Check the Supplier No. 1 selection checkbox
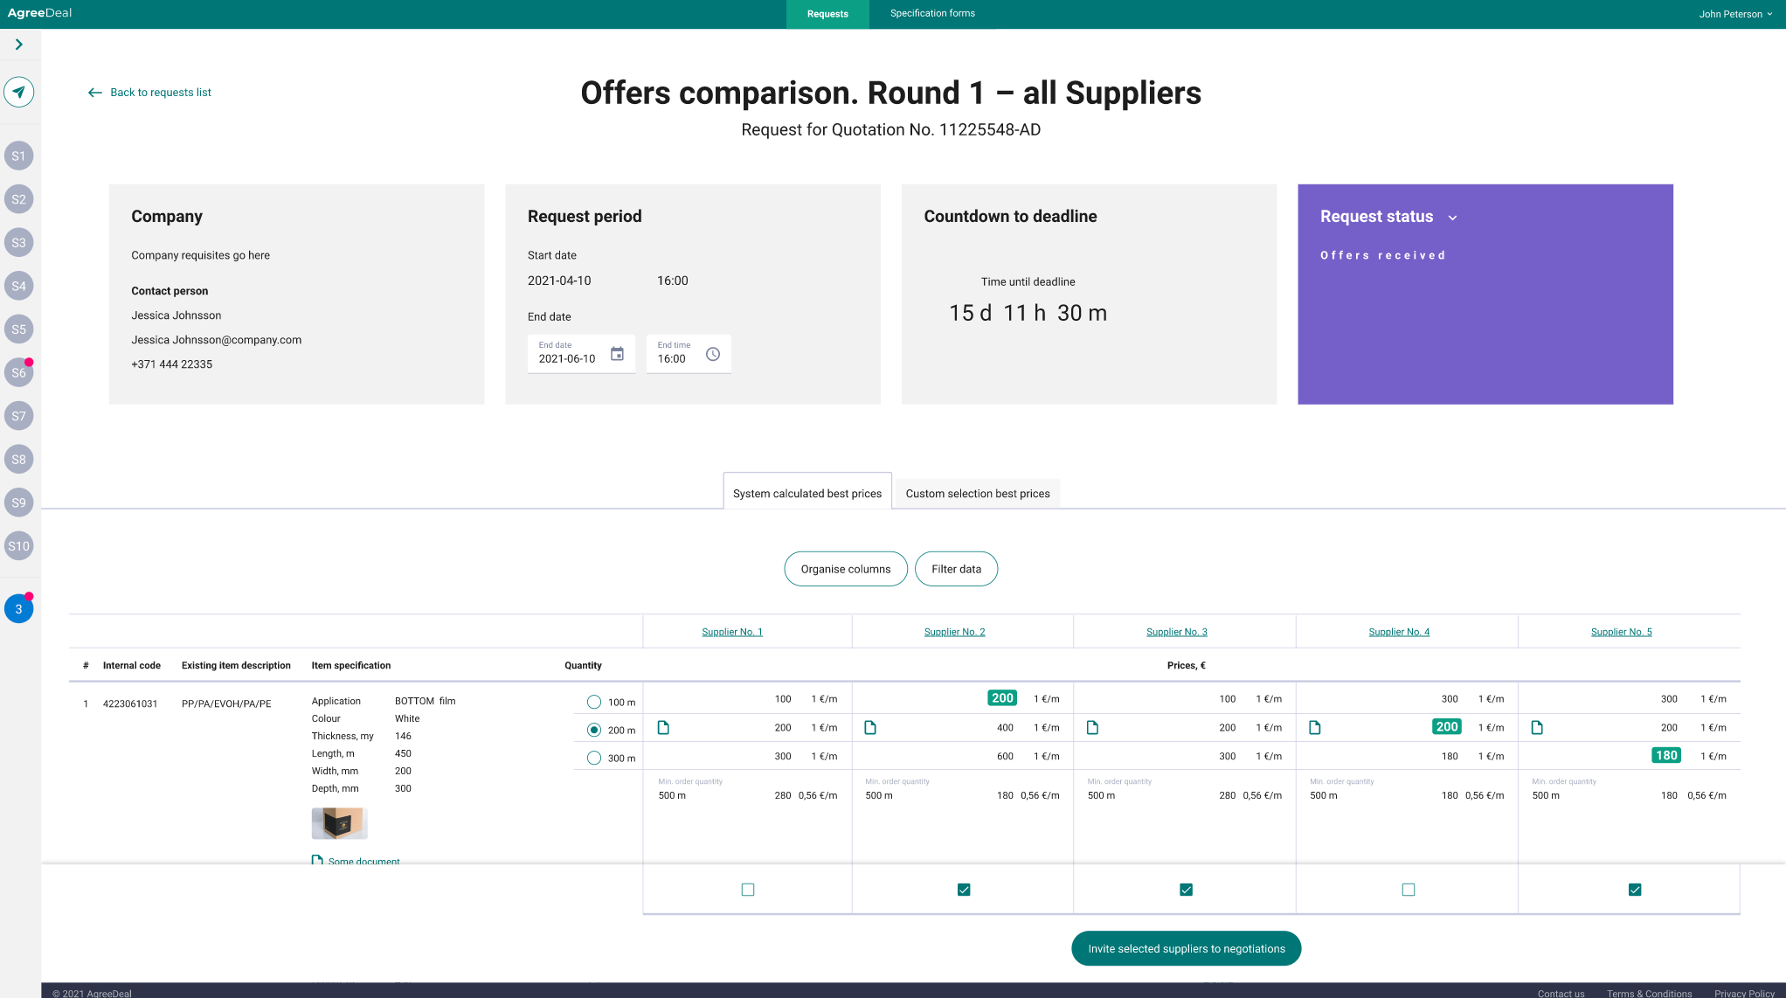 tap(748, 890)
